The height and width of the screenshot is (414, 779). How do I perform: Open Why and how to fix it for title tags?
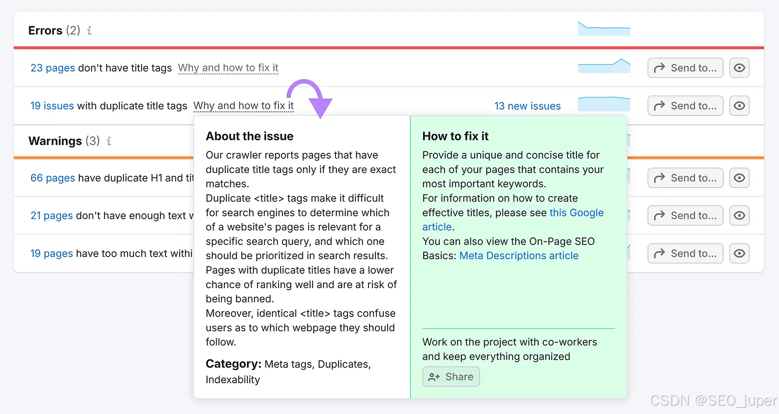point(228,68)
